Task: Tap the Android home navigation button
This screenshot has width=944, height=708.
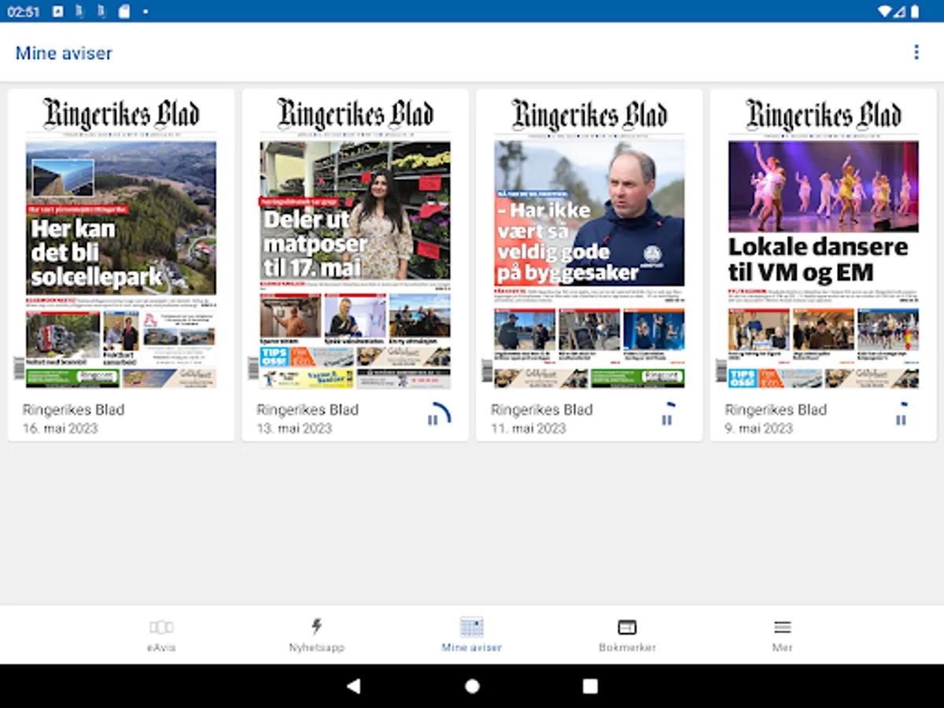Action: (472, 686)
